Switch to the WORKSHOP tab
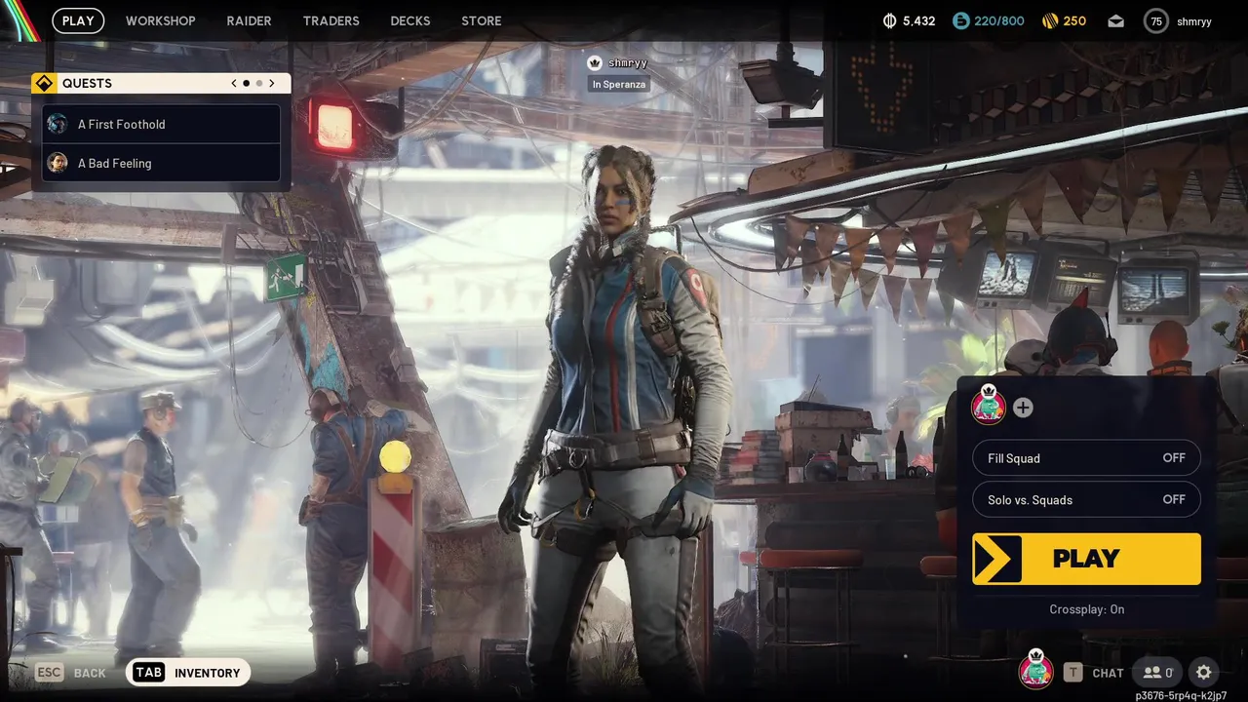 pyautogui.click(x=160, y=20)
